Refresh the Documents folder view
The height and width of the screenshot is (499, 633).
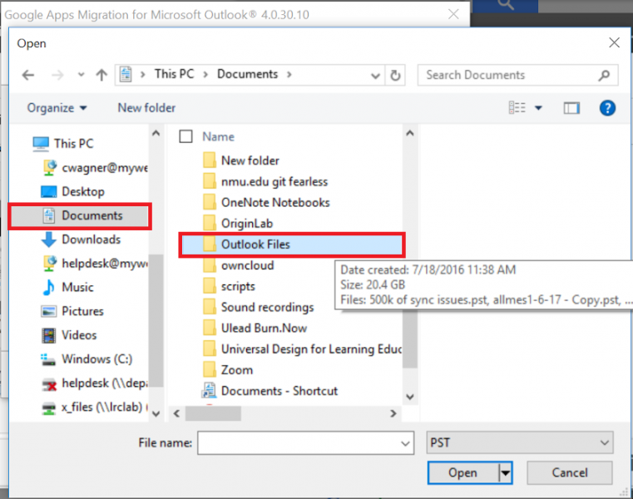(395, 75)
